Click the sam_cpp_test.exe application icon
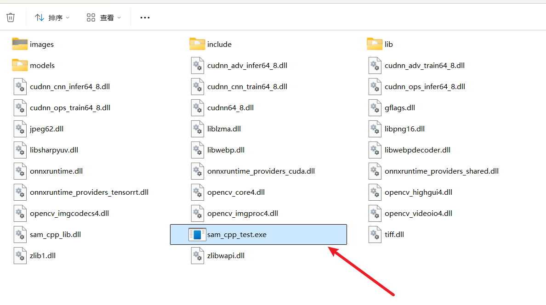 197,234
